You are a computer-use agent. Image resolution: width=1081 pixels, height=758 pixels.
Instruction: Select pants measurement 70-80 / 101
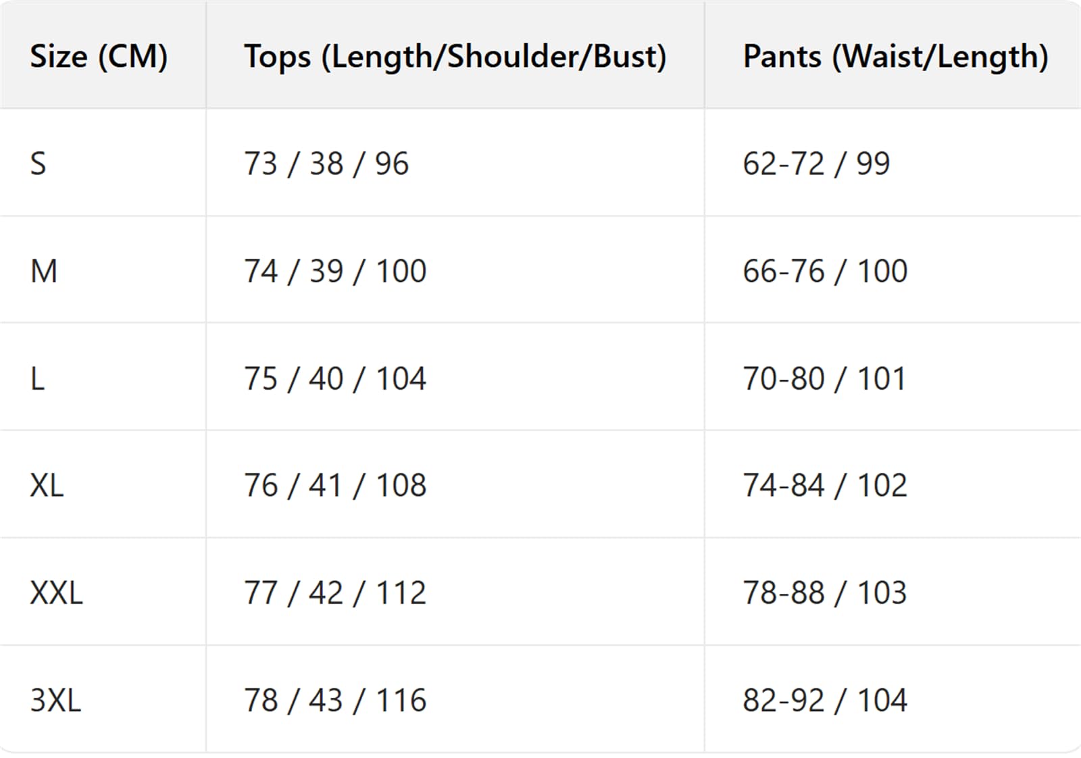point(824,378)
